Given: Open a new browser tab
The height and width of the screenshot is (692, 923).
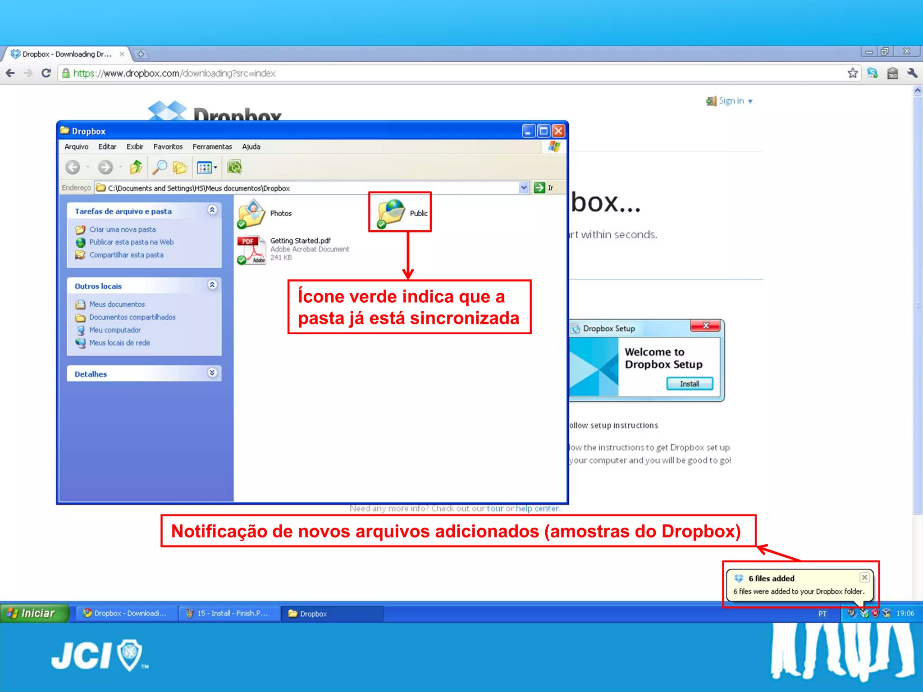Looking at the screenshot, I should pos(141,54).
